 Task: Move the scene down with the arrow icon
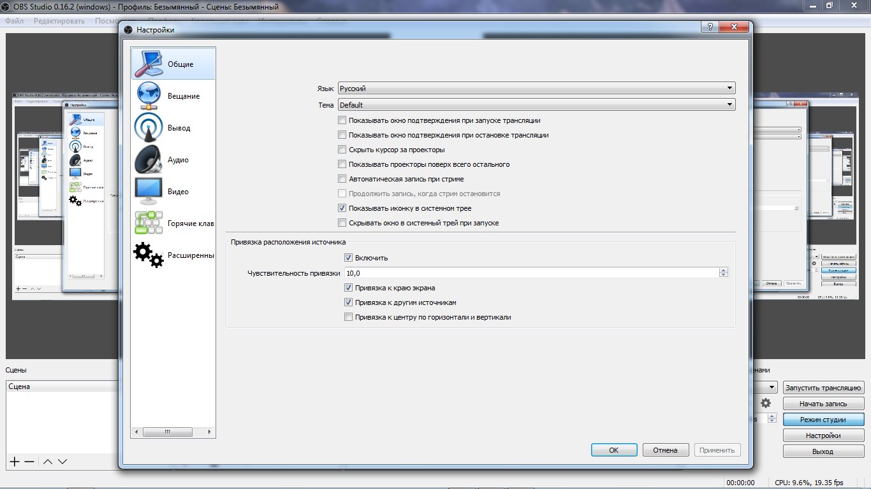(62, 462)
